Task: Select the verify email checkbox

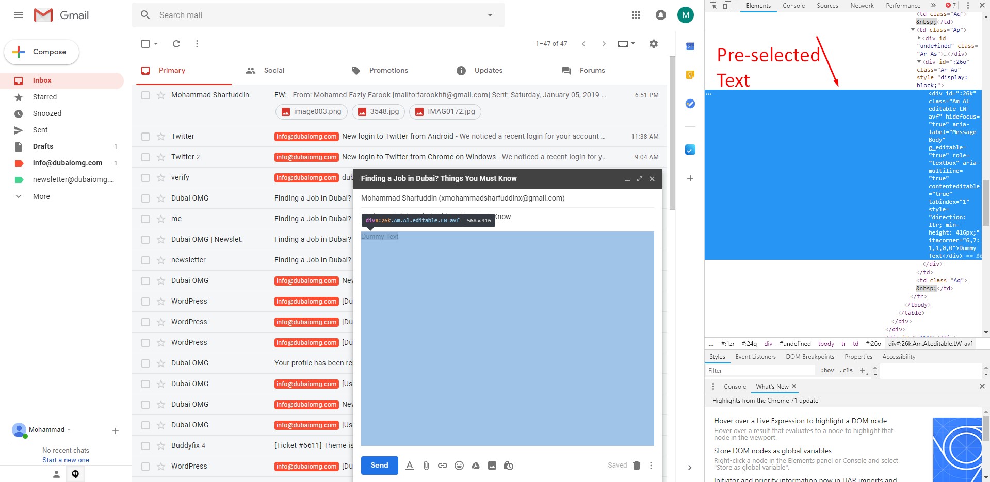Action: click(x=145, y=178)
